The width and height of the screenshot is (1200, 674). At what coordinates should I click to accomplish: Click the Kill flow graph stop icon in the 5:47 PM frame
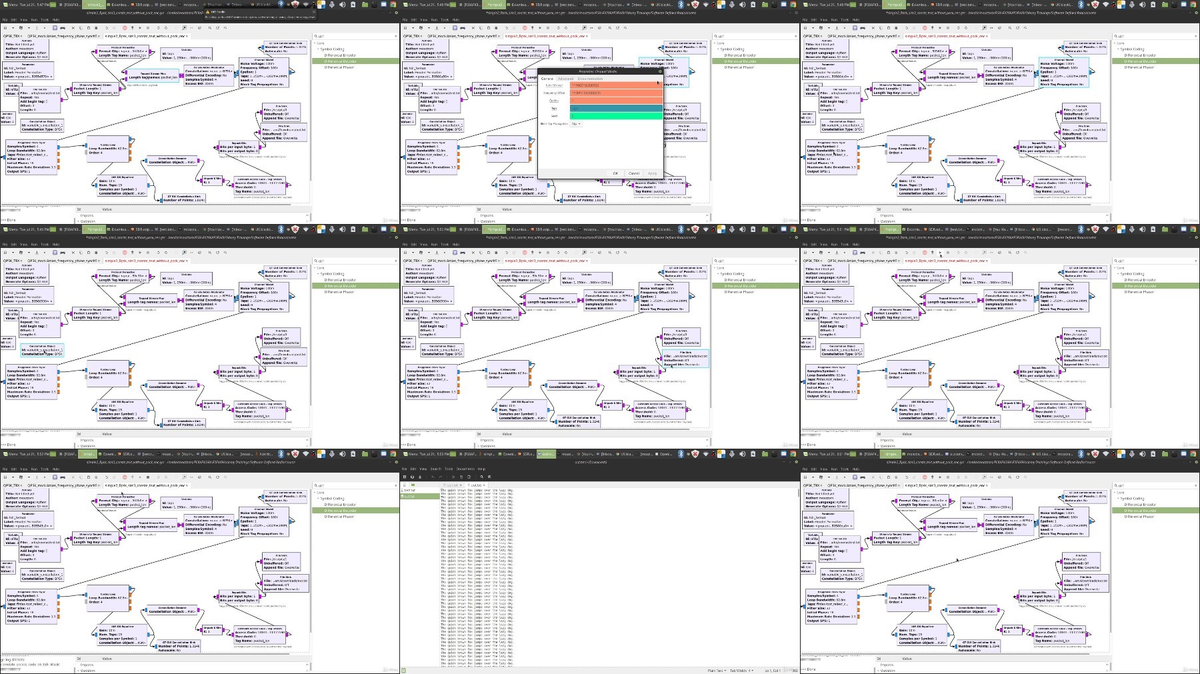148,28
